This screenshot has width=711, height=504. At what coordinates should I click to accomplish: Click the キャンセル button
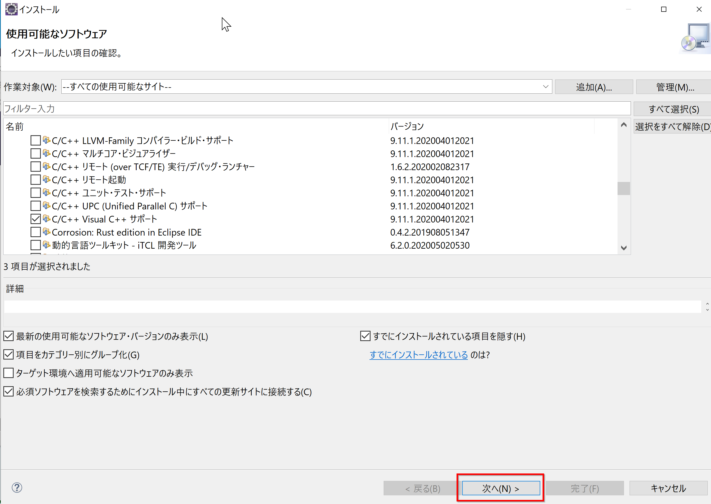(x=668, y=488)
